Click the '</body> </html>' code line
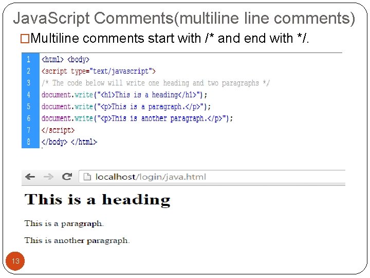370x278 pixels. pos(69,142)
